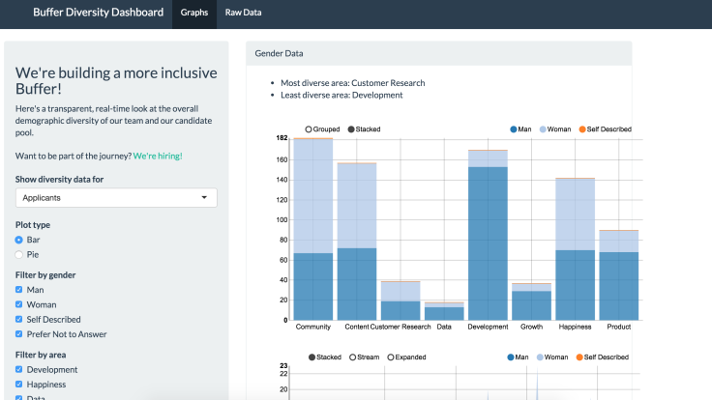This screenshot has height=400, width=712.
Task: Toggle Prefer Not to Answer checkbox
Action: [18, 333]
